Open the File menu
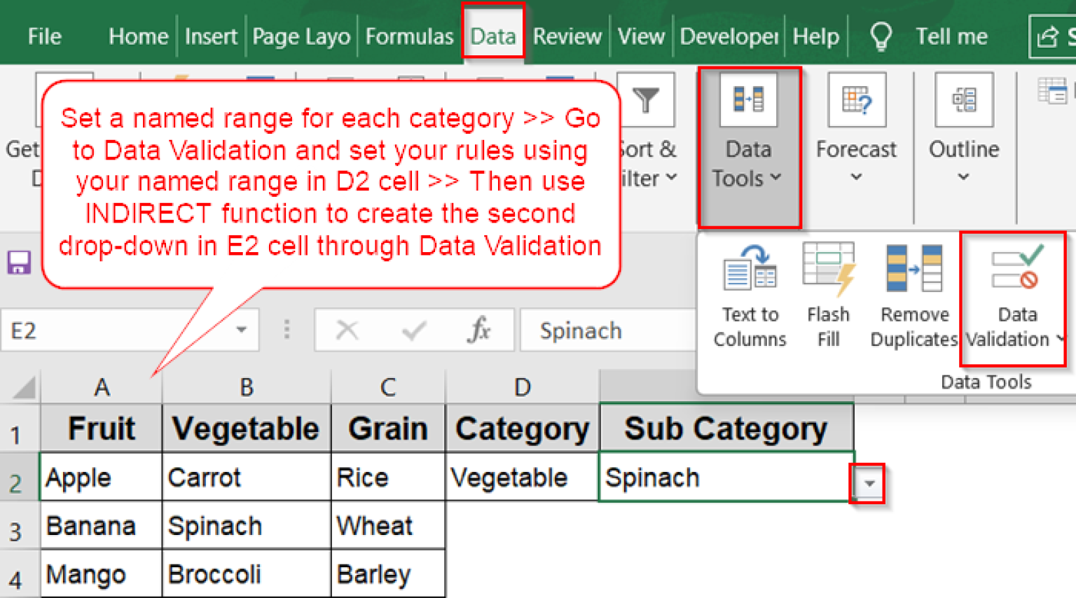This screenshot has width=1076, height=598. (x=43, y=35)
